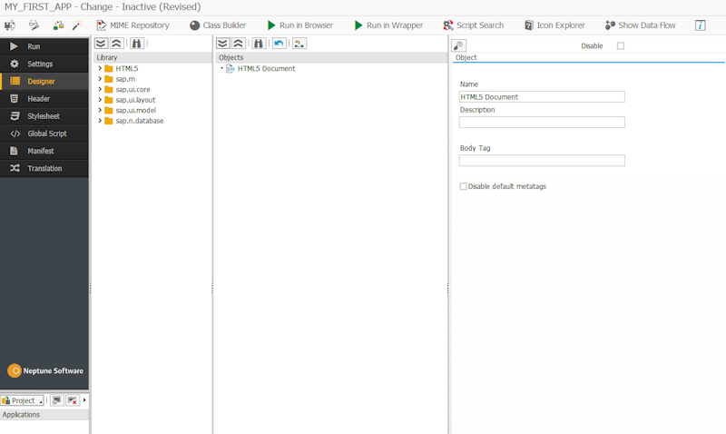
Task: Click the lock/unlock objects toolbar icon
Action: click(x=58, y=25)
